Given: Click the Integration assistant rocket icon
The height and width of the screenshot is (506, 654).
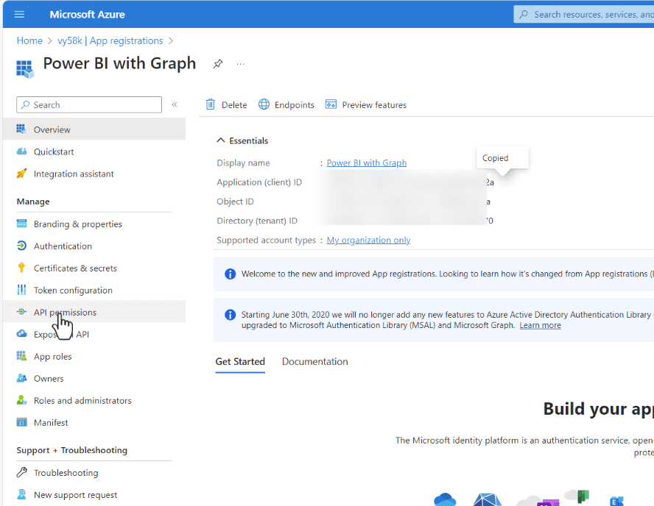Looking at the screenshot, I should 21,174.
